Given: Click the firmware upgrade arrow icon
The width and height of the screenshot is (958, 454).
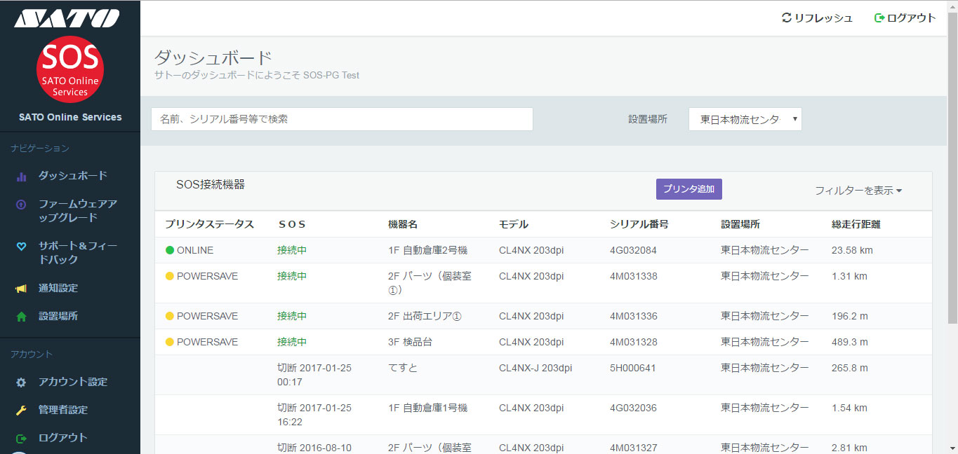Looking at the screenshot, I should click(21, 205).
